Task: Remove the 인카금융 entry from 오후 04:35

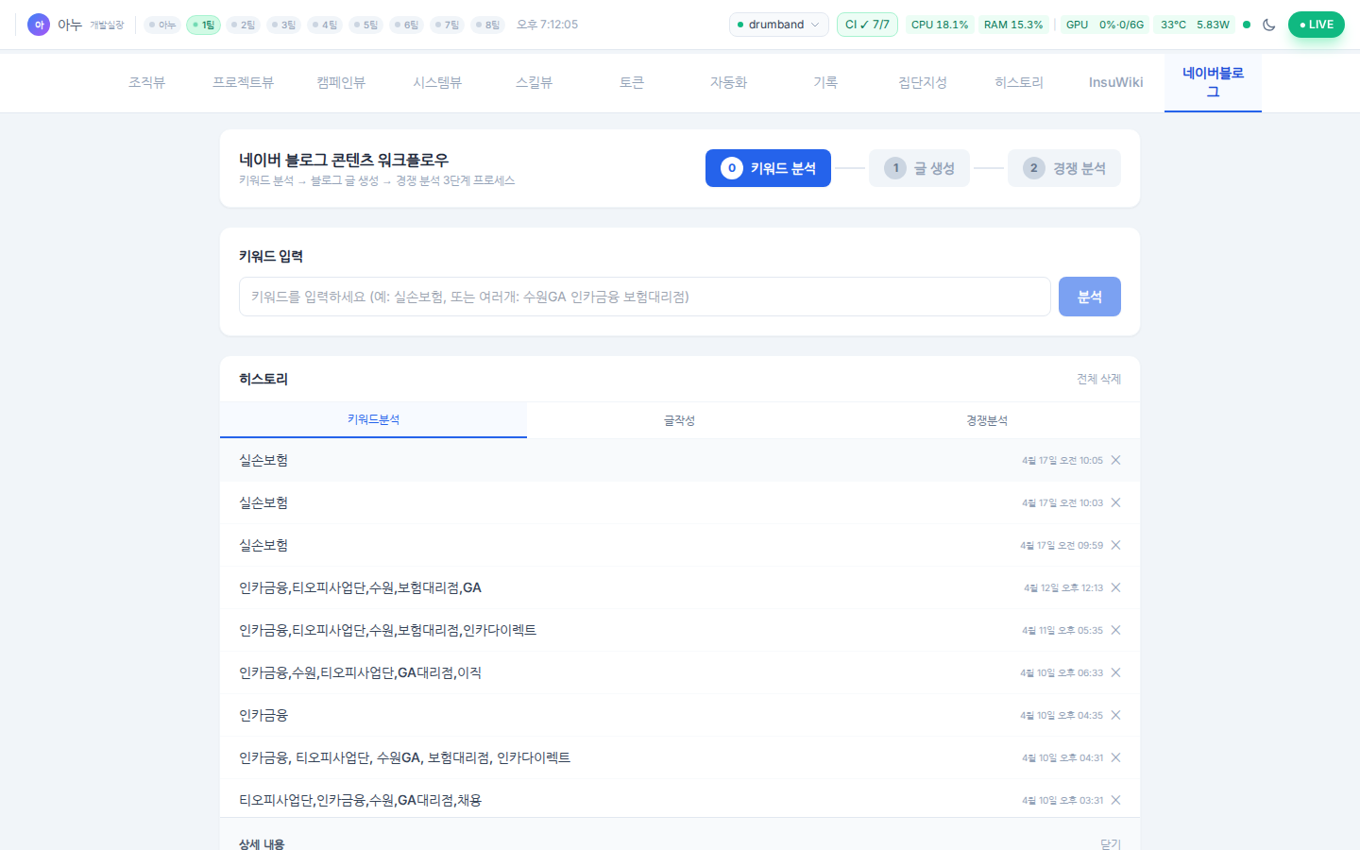Action: click(1115, 715)
